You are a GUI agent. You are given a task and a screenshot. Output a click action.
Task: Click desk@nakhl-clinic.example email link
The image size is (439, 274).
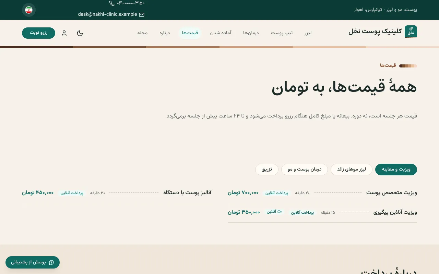coord(107,14)
